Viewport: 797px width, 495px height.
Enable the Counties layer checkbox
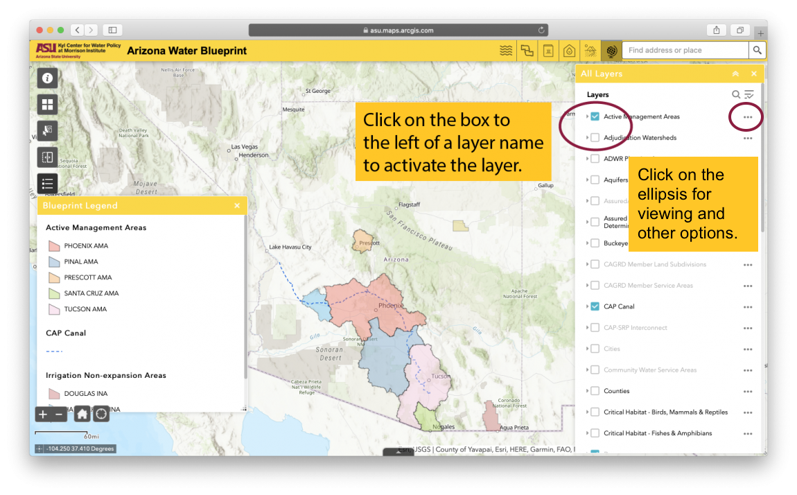coord(595,391)
